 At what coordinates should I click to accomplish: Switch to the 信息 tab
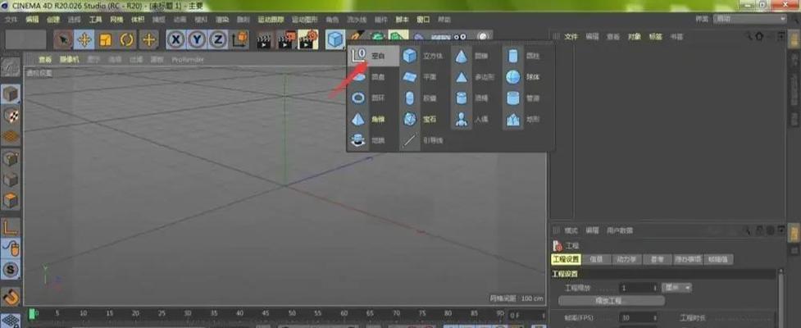(596, 260)
